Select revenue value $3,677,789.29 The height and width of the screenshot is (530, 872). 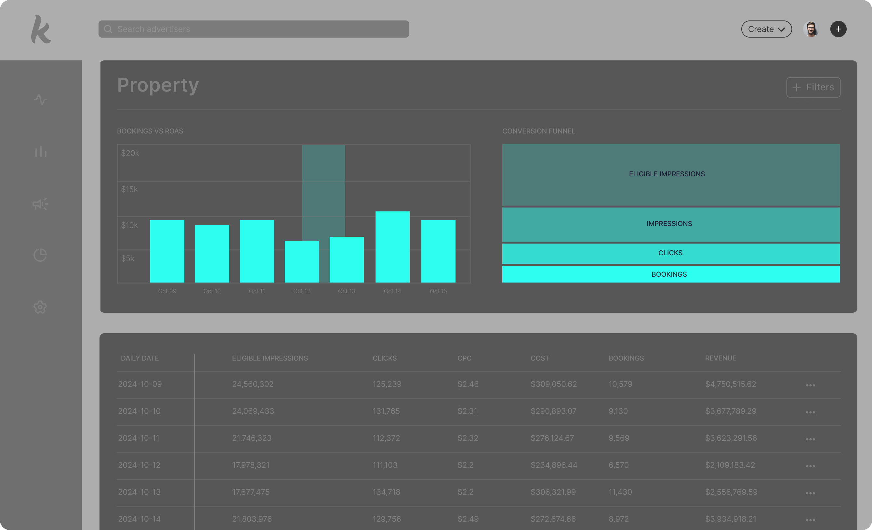(731, 411)
